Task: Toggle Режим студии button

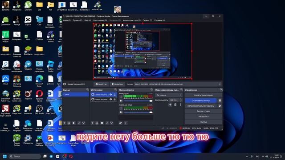Action: click(x=204, y=111)
